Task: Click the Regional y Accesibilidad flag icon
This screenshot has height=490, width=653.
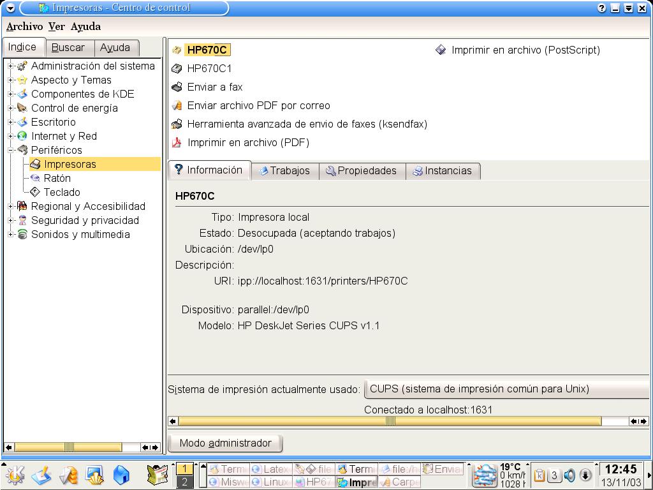Action: (x=22, y=206)
